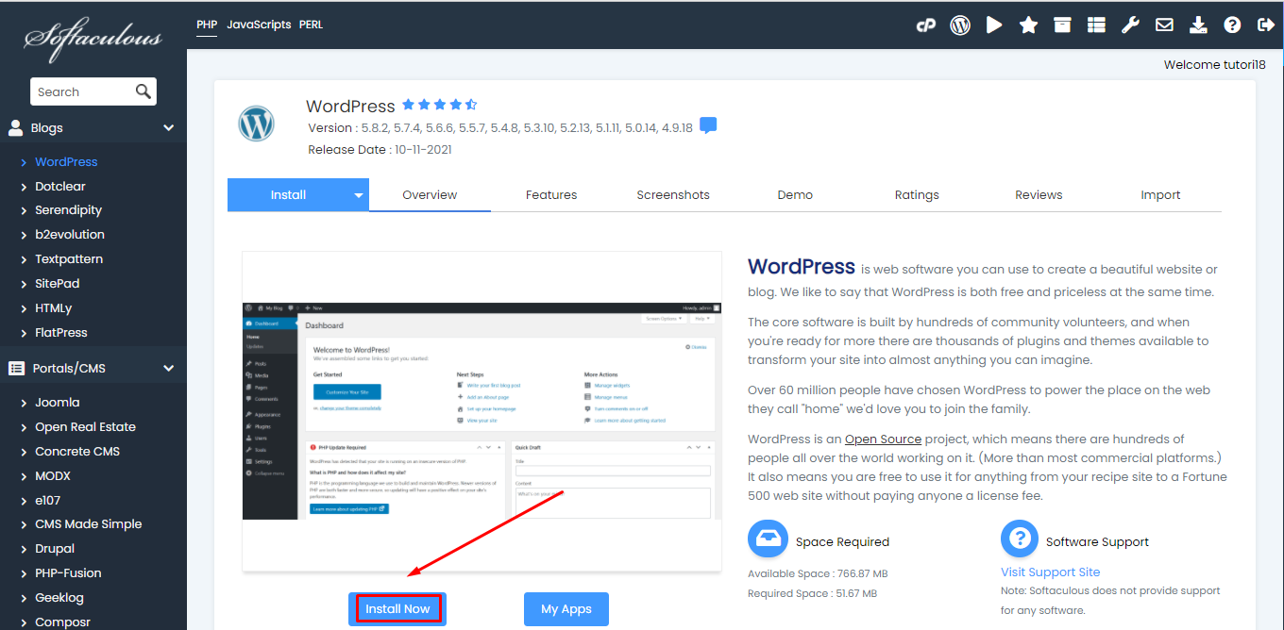Open the settings wrench icon
This screenshot has height=630, width=1284.
click(x=1130, y=25)
